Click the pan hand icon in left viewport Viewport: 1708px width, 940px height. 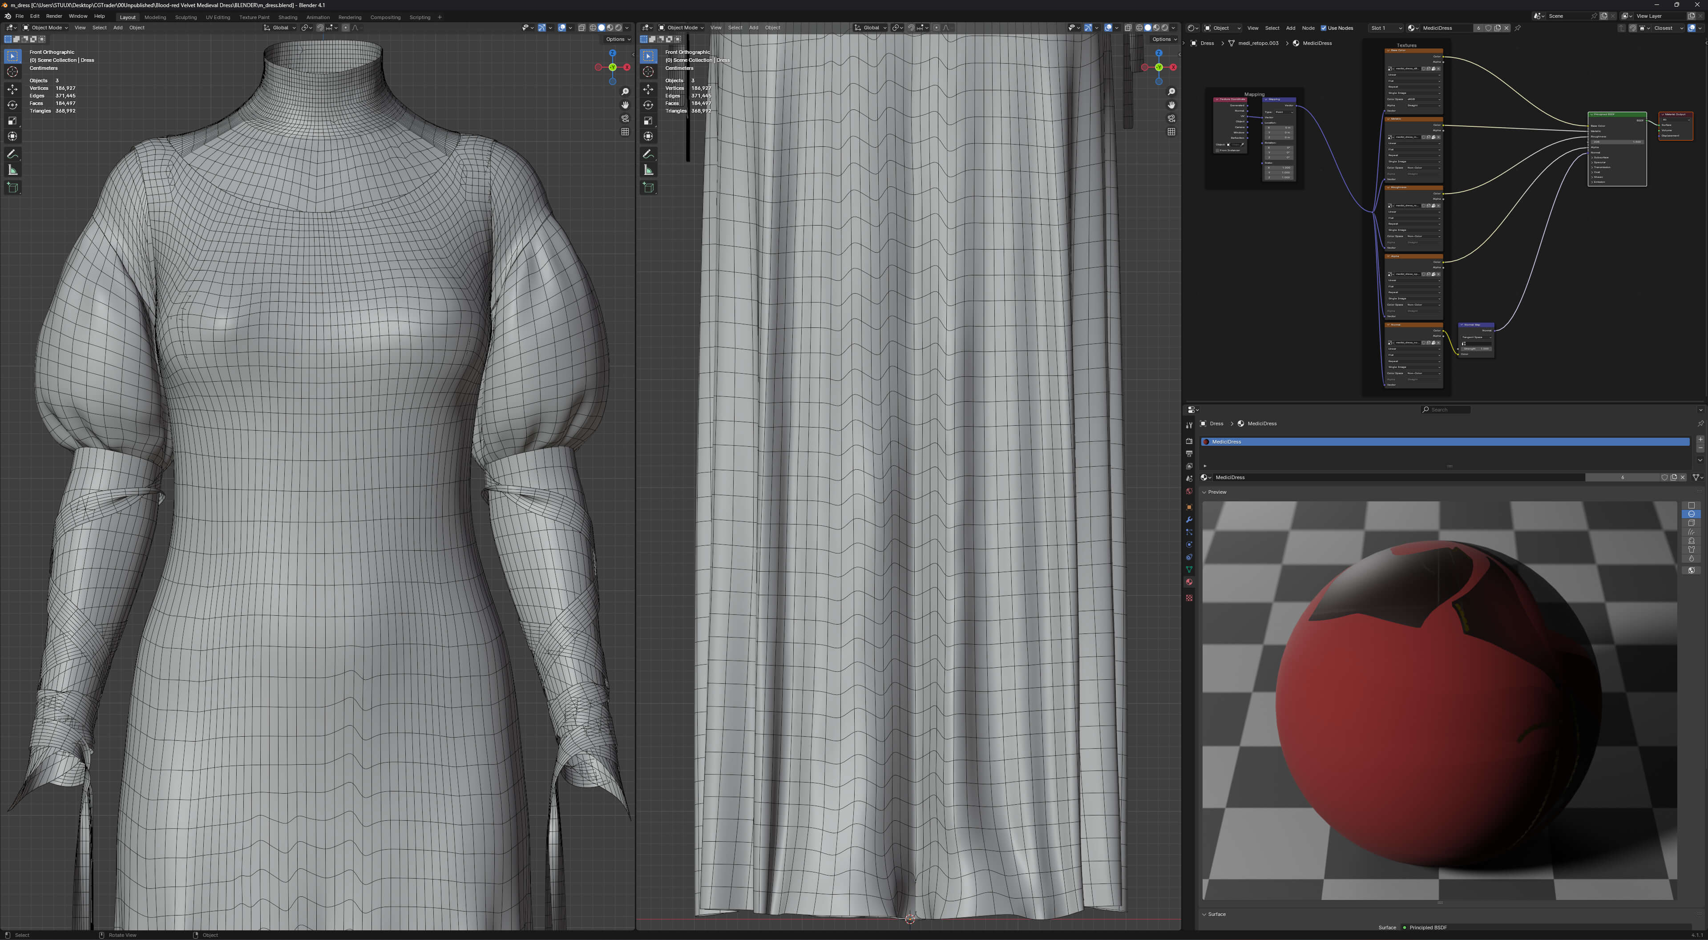pyautogui.click(x=625, y=105)
